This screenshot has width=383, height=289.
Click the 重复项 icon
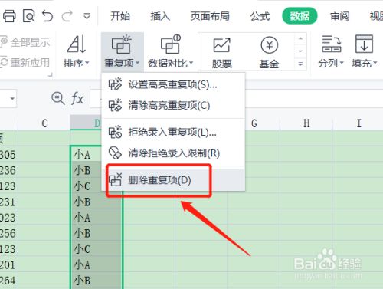[x=122, y=44]
